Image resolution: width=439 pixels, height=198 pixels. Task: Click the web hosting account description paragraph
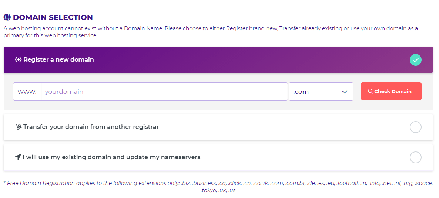click(211, 32)
